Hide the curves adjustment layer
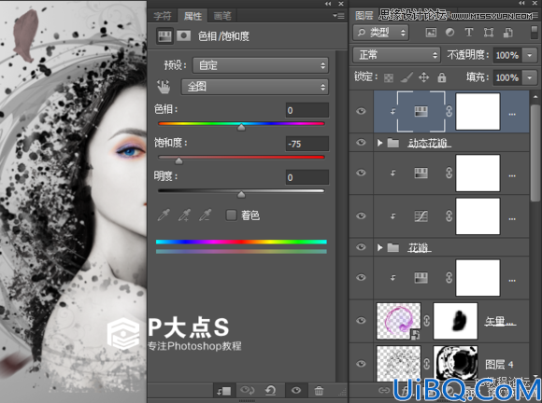The width and height of the screenshot is (542, 403). [362, 216]
